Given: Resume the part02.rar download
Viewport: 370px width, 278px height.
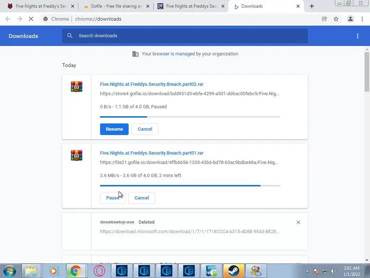Looking at the screenshot, I should pos(114,129).
